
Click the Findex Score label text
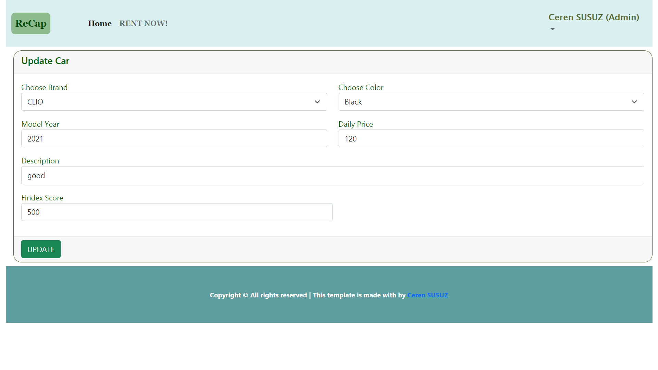tap(42, 198)
